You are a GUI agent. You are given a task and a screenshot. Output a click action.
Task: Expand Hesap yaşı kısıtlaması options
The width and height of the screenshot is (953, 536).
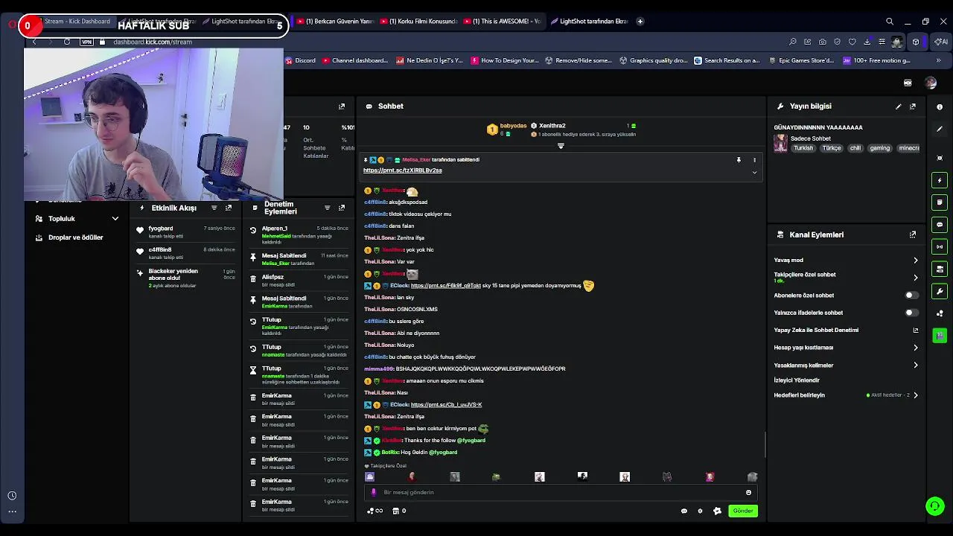pyautogui.click(x=916, y=348)
